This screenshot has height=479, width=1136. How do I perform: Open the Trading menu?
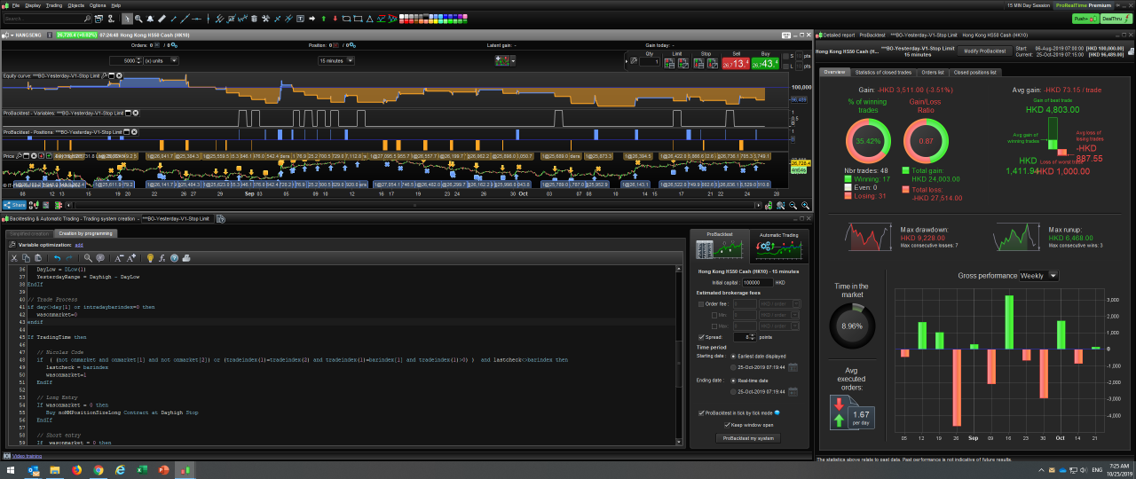tap(54, 4)
